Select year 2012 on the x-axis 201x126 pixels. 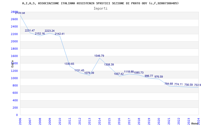(80, 121)
